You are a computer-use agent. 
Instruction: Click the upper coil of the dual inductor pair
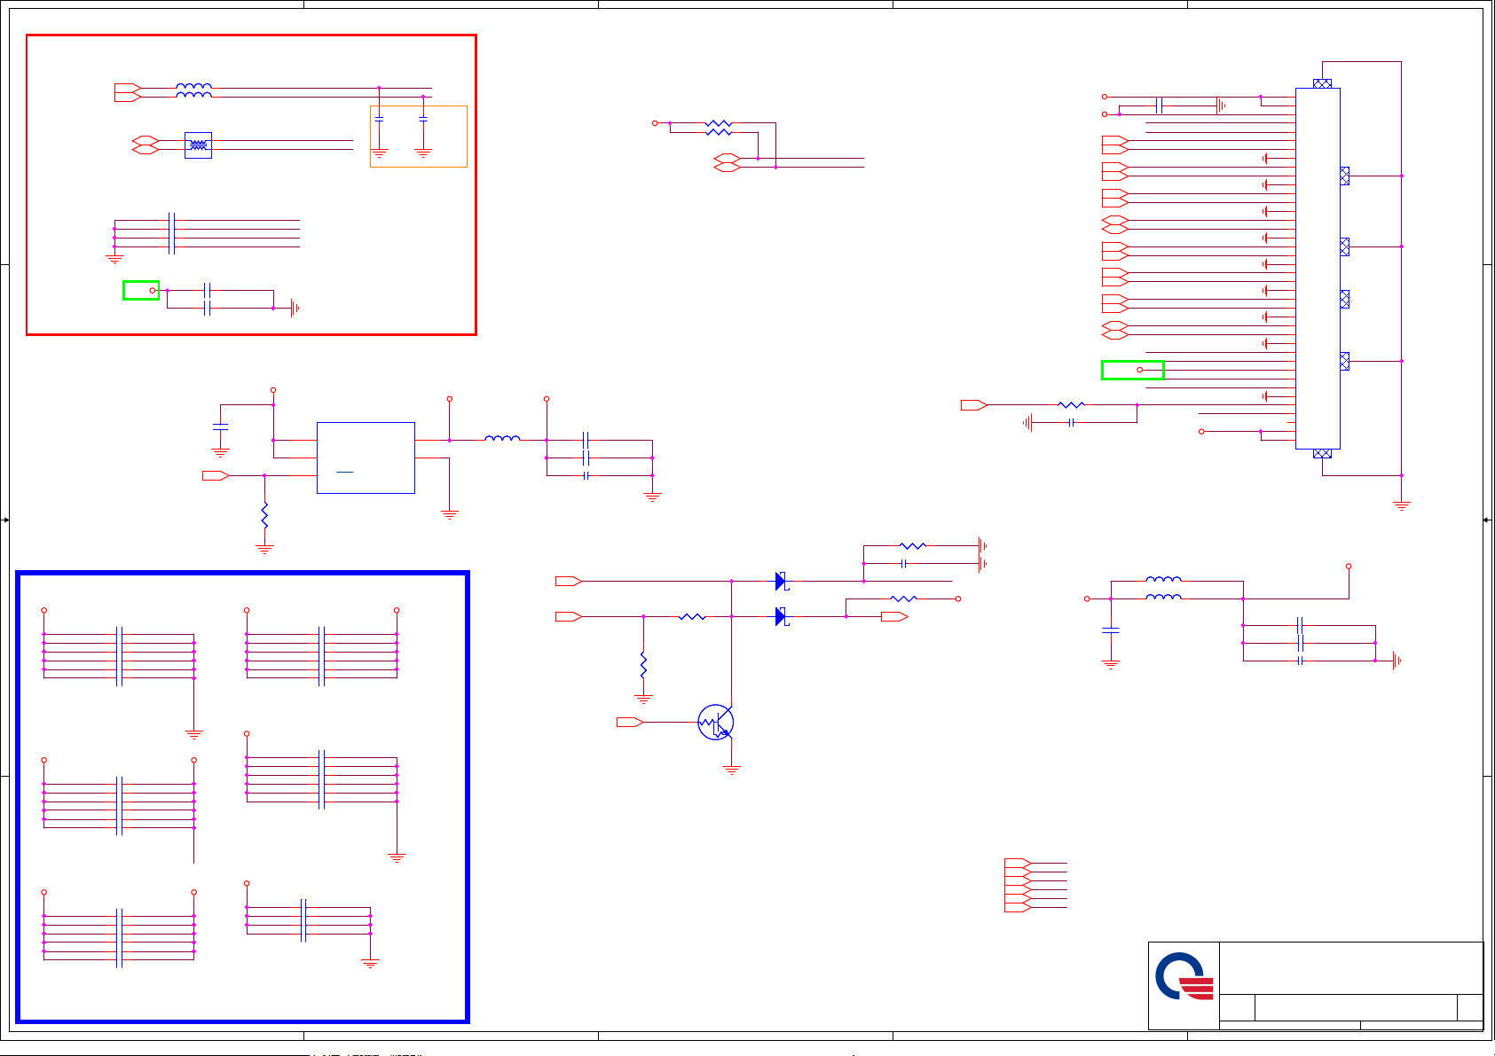(x=1163, y=579)
